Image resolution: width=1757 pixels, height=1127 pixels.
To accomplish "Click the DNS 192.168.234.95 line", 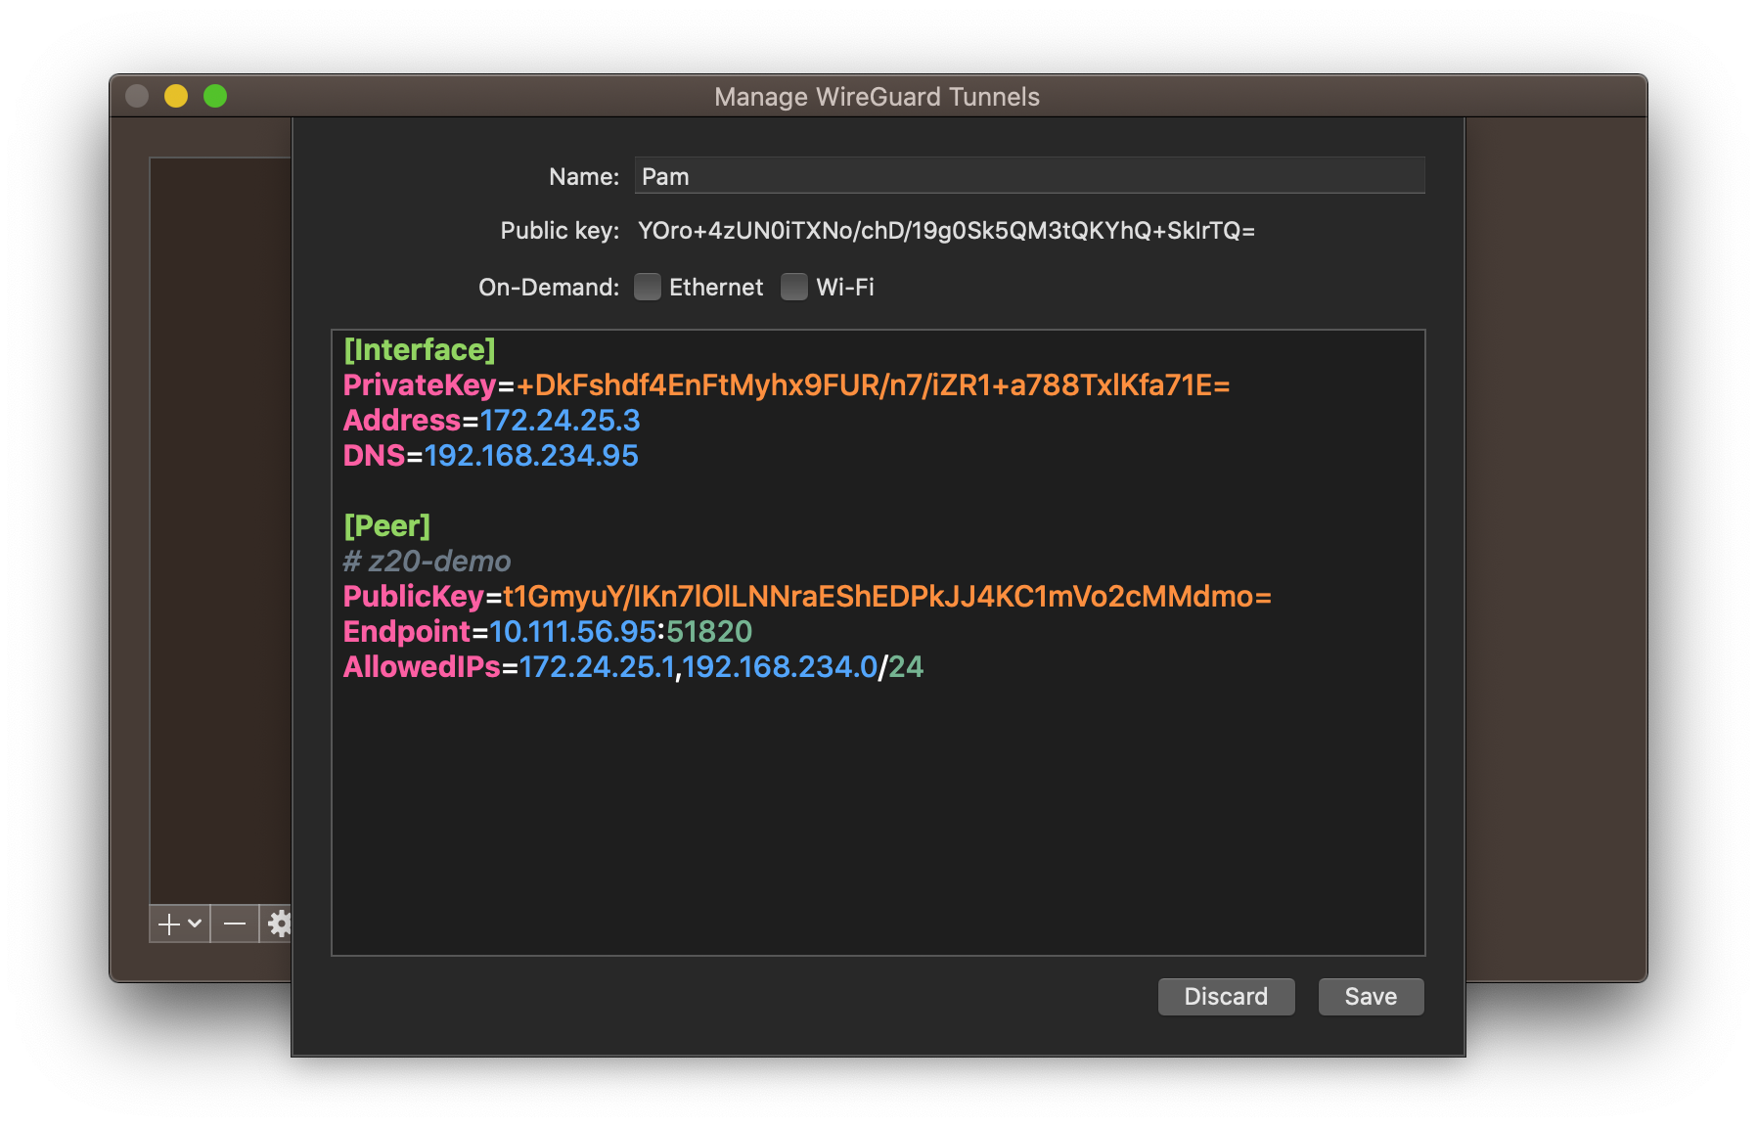I will tap(490, 456).
